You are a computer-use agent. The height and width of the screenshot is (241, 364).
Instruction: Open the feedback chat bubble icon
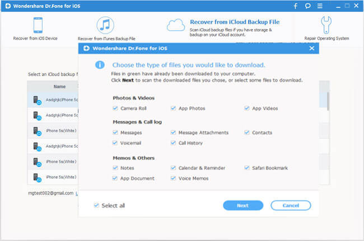tap(308, 6)
